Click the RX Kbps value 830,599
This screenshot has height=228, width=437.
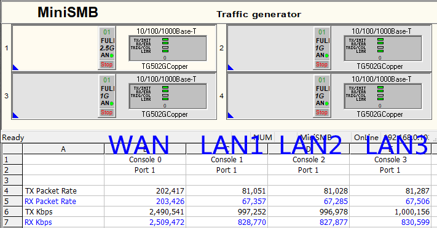point(415,222)
